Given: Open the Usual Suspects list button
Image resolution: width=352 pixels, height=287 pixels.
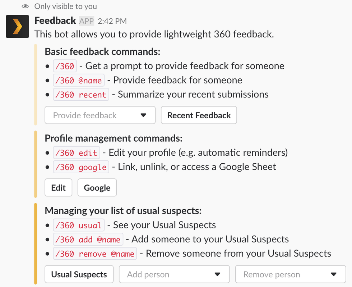Looking at the screenshot, I should pos(79,274).
